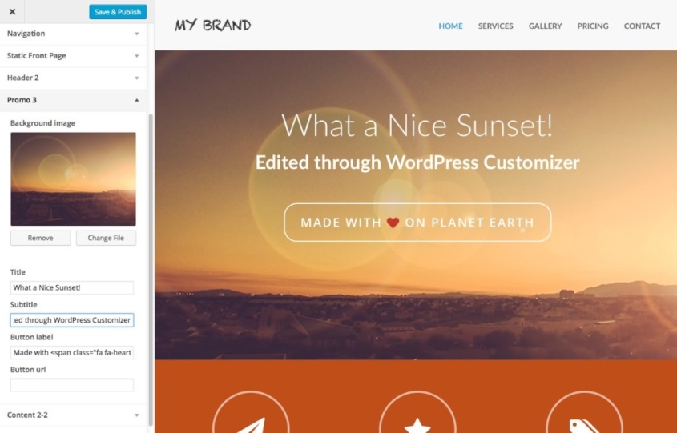677x433 pixels.
Task: Expand the Header 2 section
Action: [74, 78]
